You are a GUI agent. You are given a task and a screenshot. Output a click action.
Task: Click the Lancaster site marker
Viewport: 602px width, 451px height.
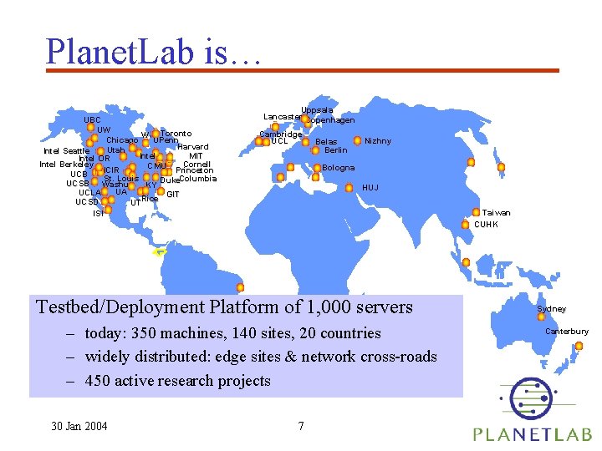[275, 127]
